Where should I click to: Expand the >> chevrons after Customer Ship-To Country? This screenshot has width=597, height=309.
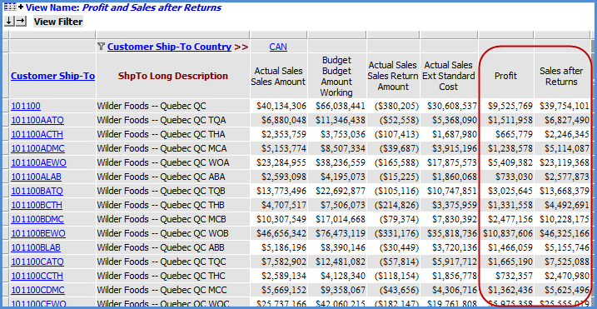click(x=241, y=47)
